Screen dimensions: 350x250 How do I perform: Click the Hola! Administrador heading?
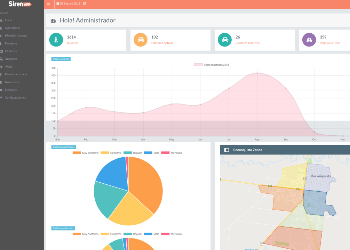pyautogui.click(x=88, y=20)
